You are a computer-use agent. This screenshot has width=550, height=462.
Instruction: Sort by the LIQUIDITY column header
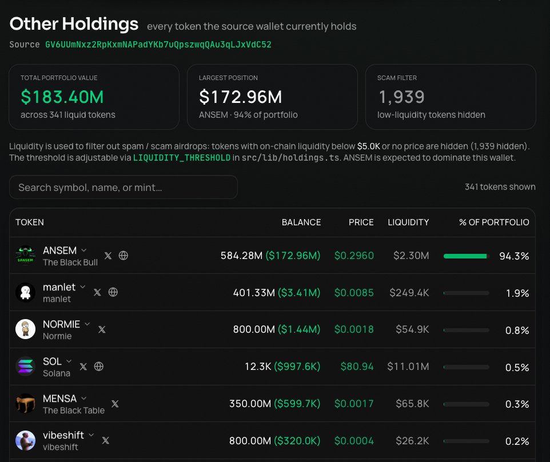408,222
